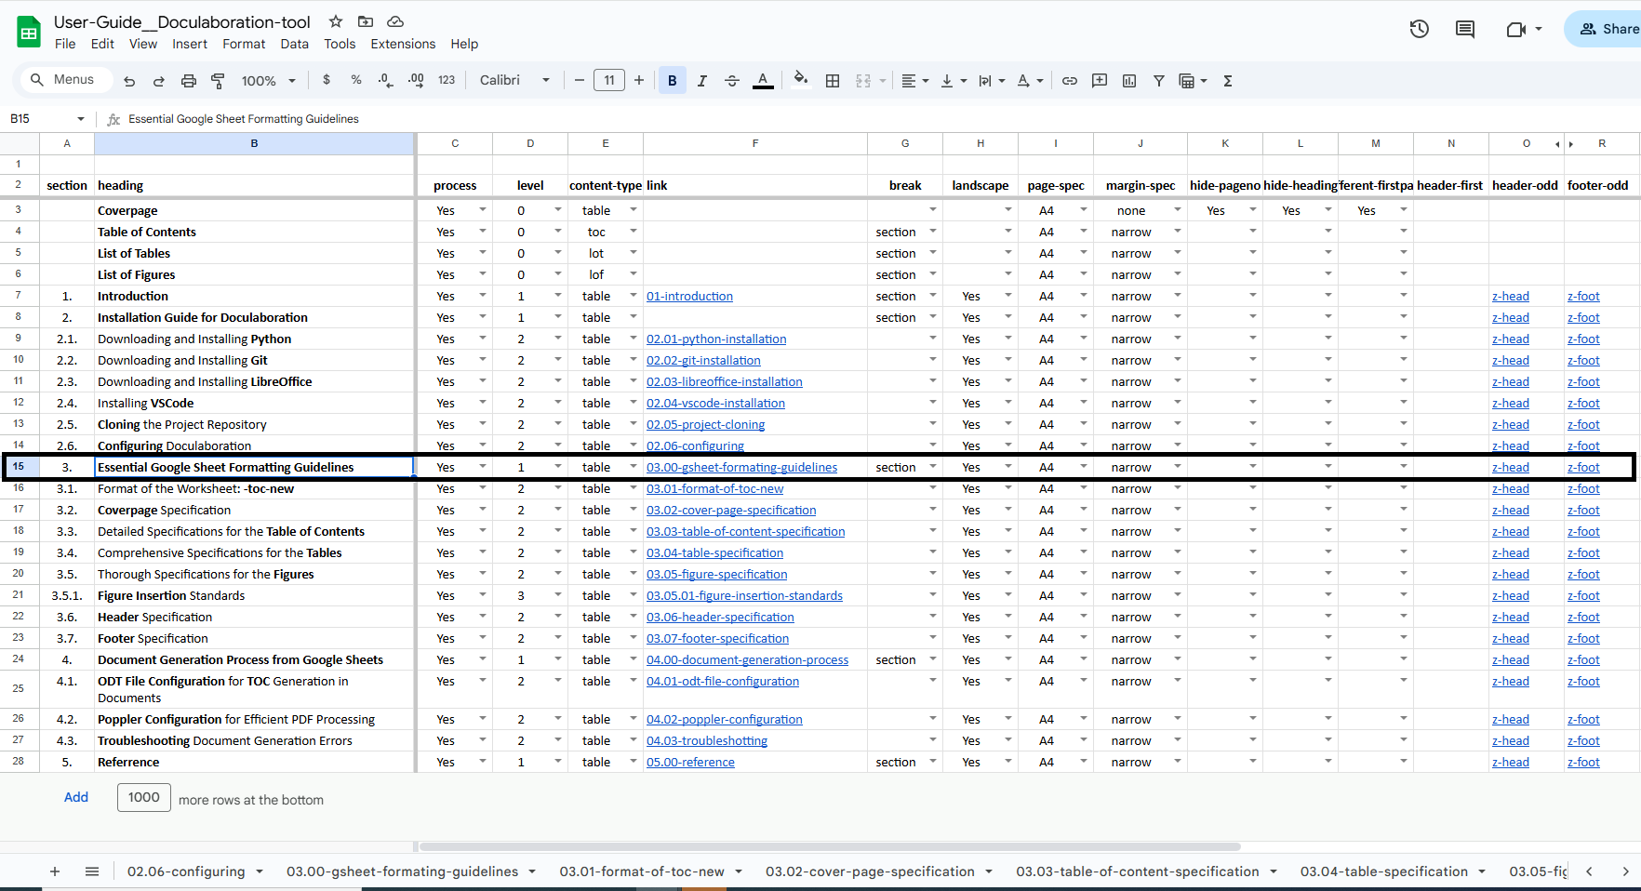Open the text color picker

tap(763, 81)
